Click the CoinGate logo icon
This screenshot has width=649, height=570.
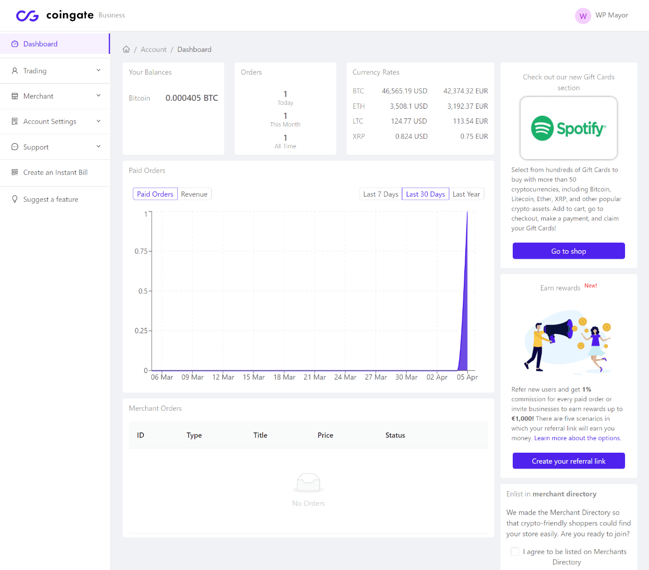point(27,16)
